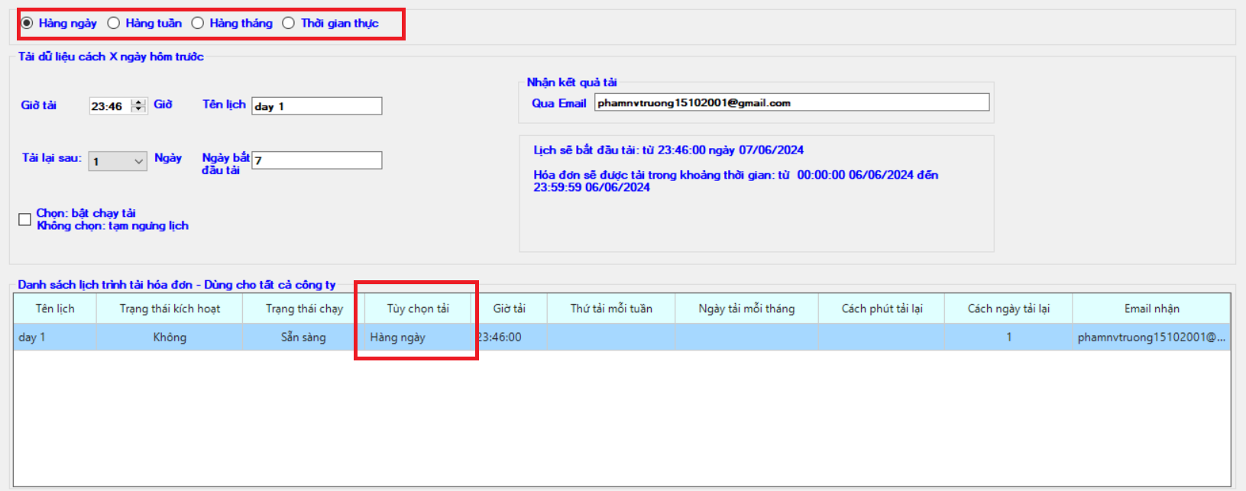Image resolution: width=1246 pixels, height=491 pixels.
Task: Switch to 'Thời gian thực' radio option
Action: pos(289,23)
